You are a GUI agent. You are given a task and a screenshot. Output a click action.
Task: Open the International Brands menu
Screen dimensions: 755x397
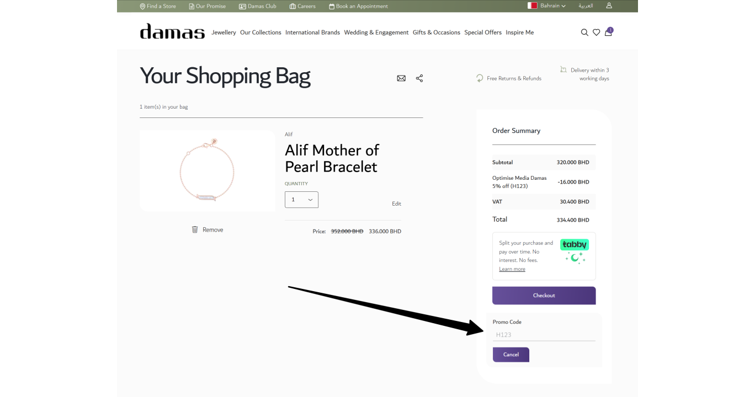coord(312,33)
